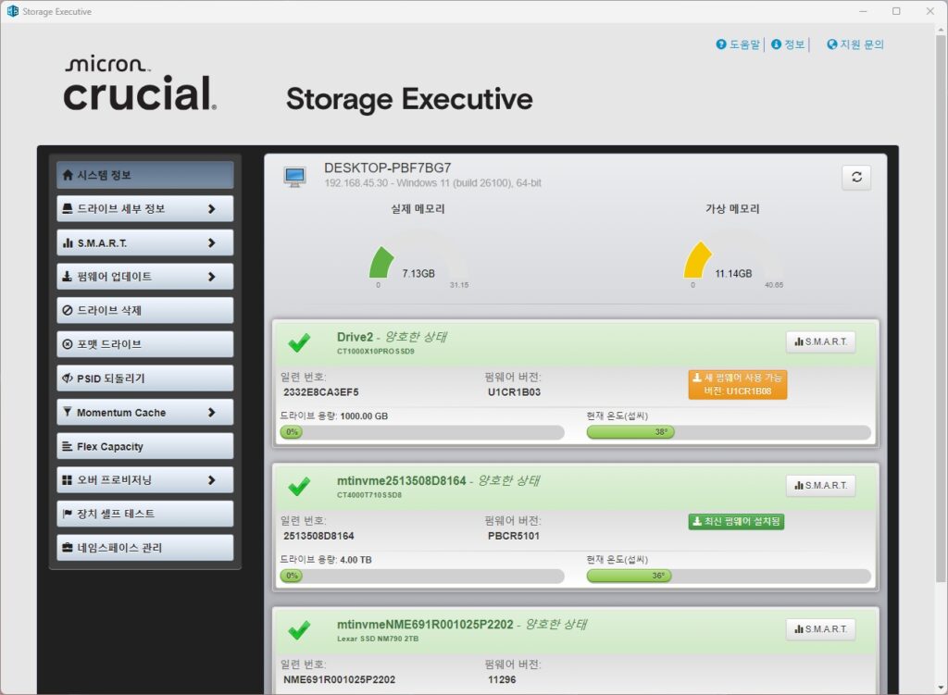Click the icon beside PSID 되돌리기
The image size is (948, 695).
68,379
